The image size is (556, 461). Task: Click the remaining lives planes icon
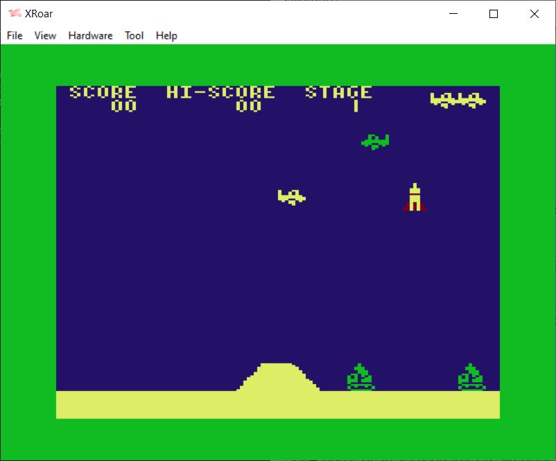(458, 100)
